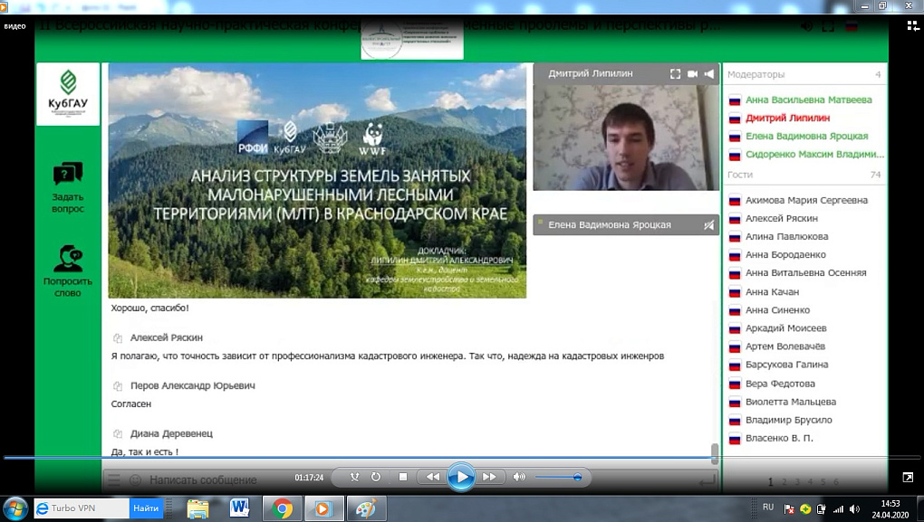Toggle Дмитрий Липилин's camera icon
Screen dimensions: 924x522
pos(693,74)
